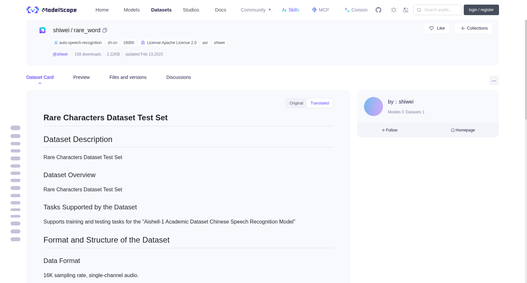Click the vertical page scrollbar
The image size is (527, 283).
tap(526, 69)
